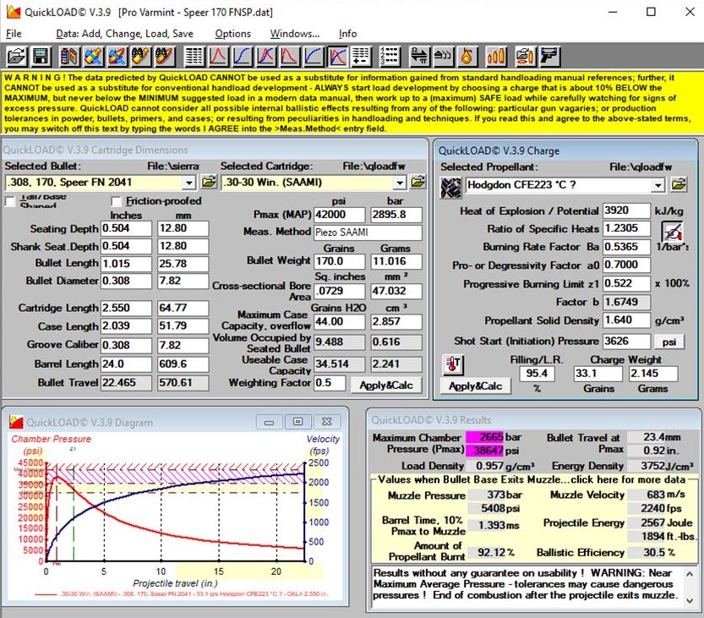Screen dimensions: 704x618
Task: Click the table grid window toolbar icon
Action: pos(194,57)
